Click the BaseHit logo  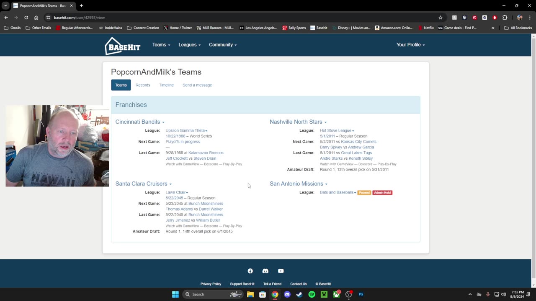[122, 46]
